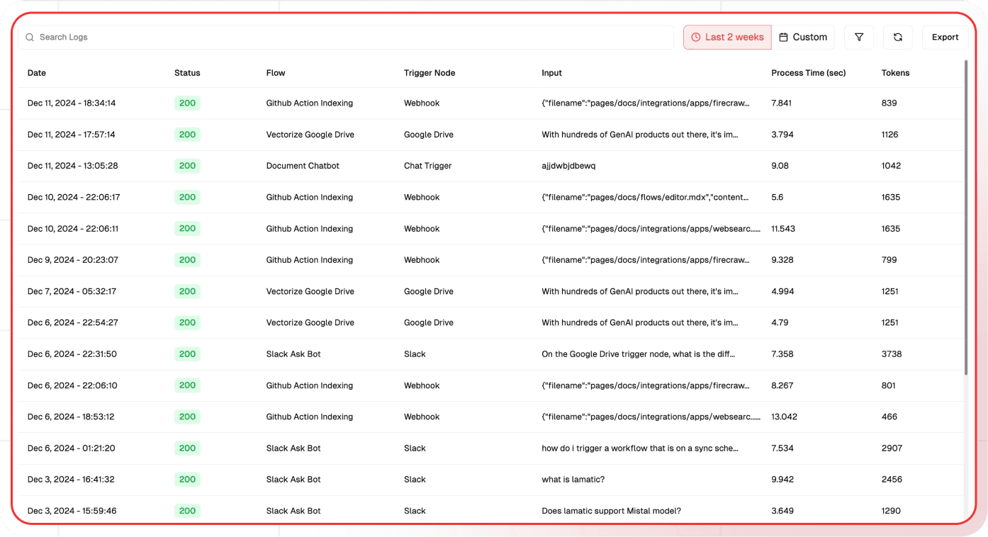Click input 'what is lamatic?'
This screenshot has width=988, height=537.
(573, 480)
